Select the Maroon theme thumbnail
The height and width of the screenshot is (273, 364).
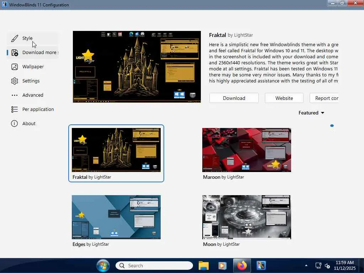(x=247, y=150)
